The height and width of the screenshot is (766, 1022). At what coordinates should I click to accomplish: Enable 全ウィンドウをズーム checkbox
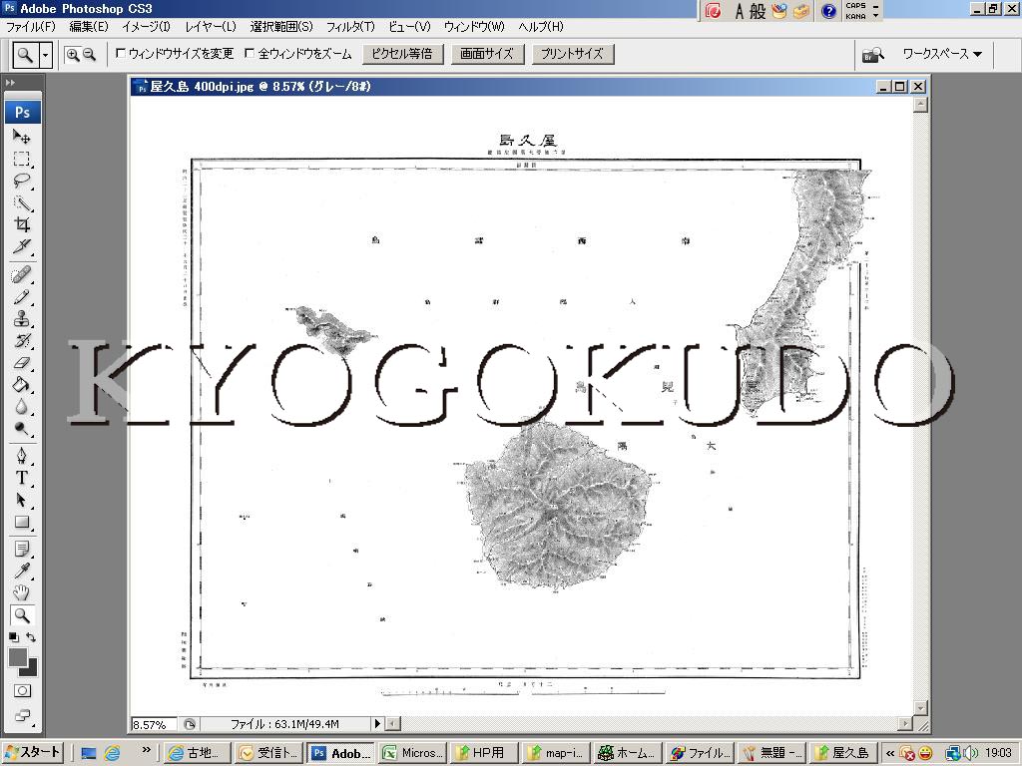tap(249, 54)
